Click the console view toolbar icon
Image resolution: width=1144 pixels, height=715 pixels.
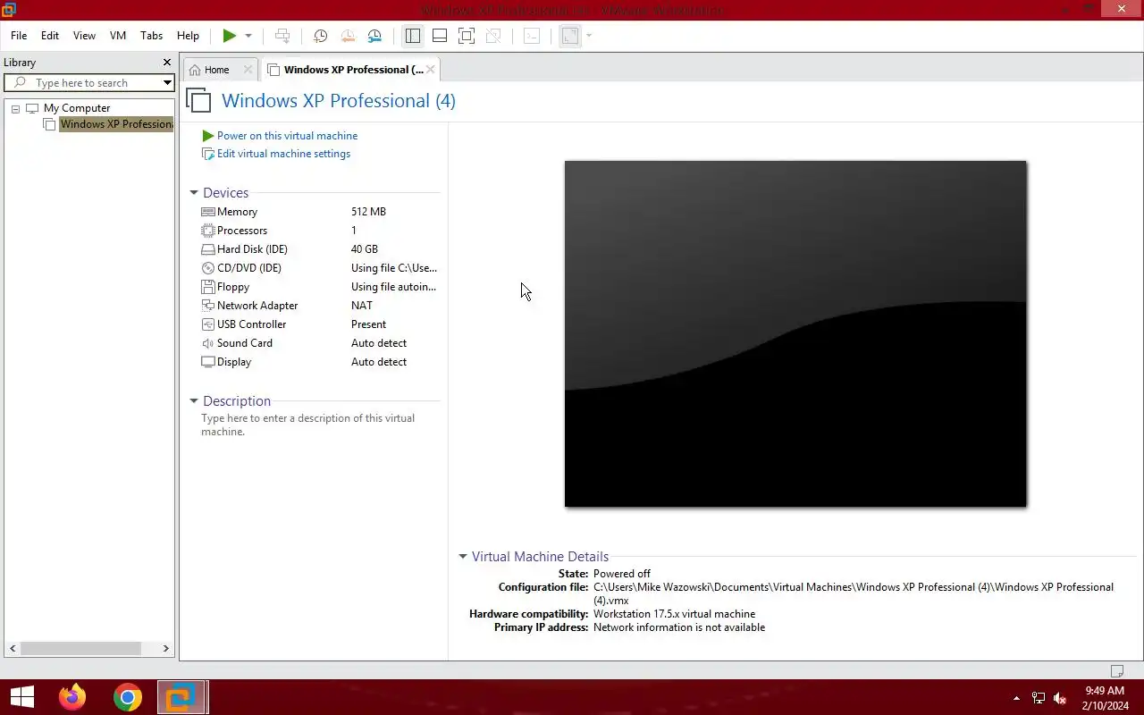click(532, 36)
